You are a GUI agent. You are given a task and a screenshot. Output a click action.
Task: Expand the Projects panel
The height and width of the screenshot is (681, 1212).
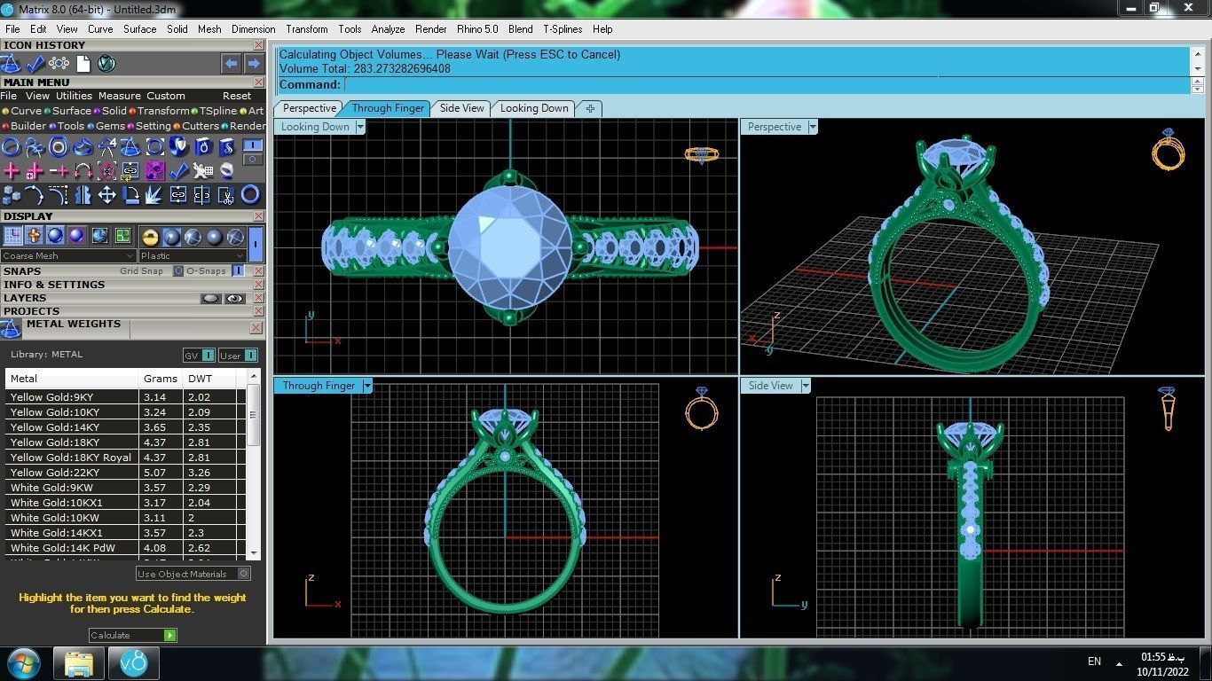click(31, 311)
